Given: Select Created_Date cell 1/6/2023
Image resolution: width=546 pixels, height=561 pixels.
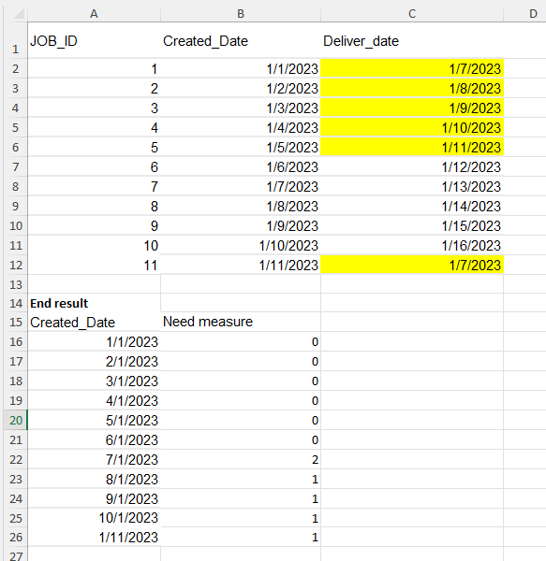Looking at the screenshot, I should (241, 166).
